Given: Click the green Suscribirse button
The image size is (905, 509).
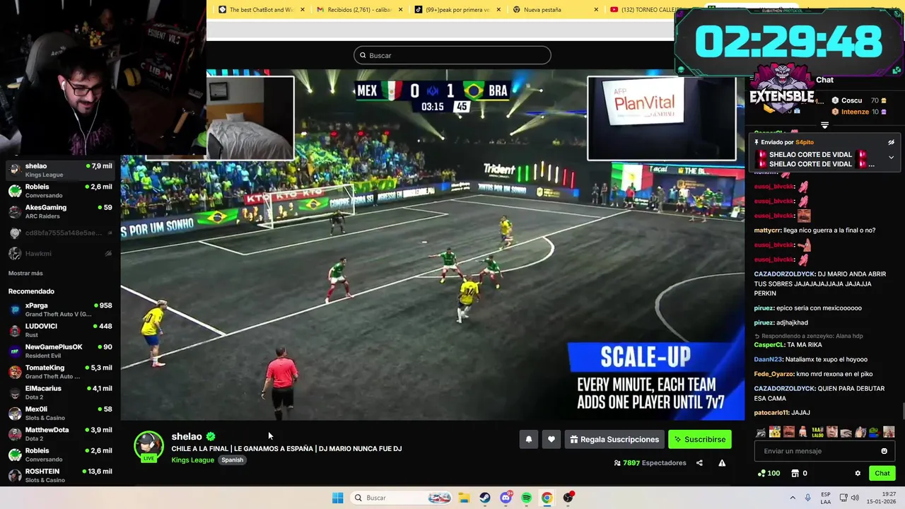Looking at the screenshot, I should [700, 439].
